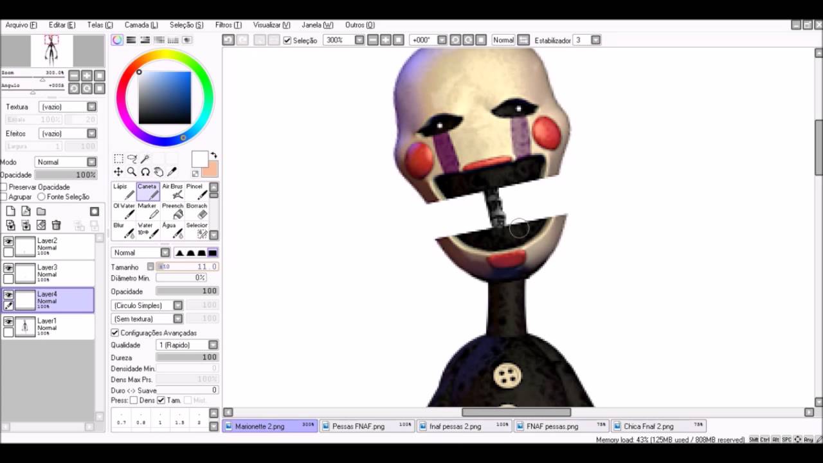This screenshot has width=823, height=463.
Task: Select the magic wand tool
Action: coord(145,158)
